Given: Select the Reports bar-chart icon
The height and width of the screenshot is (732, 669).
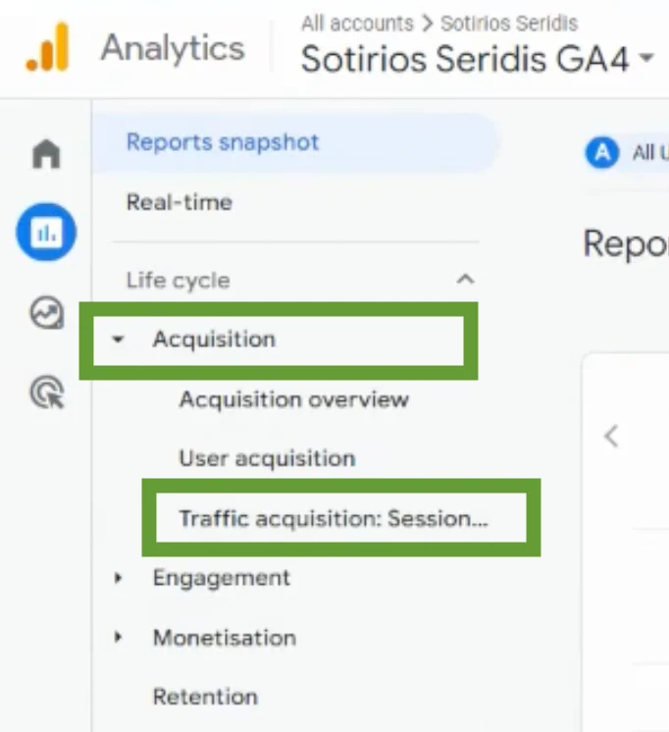Looking at the screenshot, I should [46, 232].
